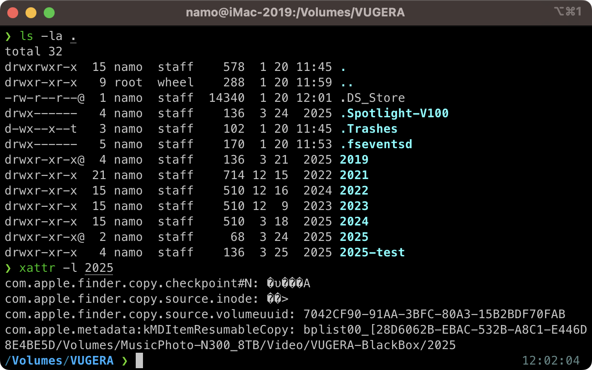Screen dimensions: 592x370
Task: Click the file size 14340 value
Action: (x=226, y=98)
